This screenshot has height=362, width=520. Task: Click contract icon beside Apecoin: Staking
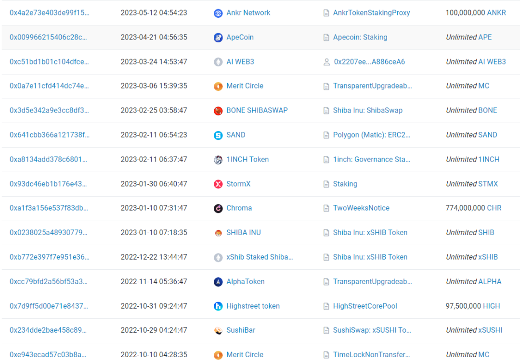pyautogui.click(x=326, y=37)
